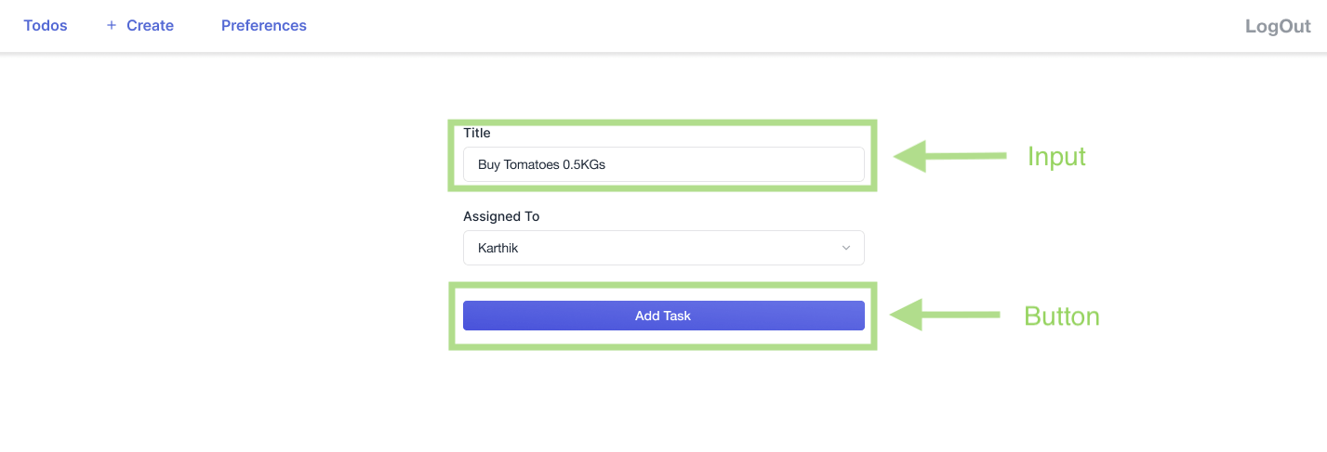The image size is (1327, 452).
Task: Click the plus icon beside Create
Action: [112, 26]
